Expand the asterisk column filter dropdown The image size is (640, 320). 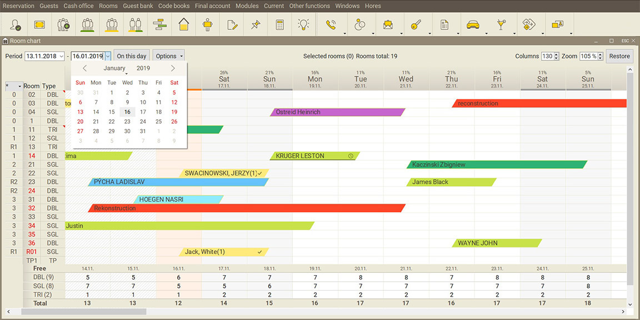click(x=19, y=86)
